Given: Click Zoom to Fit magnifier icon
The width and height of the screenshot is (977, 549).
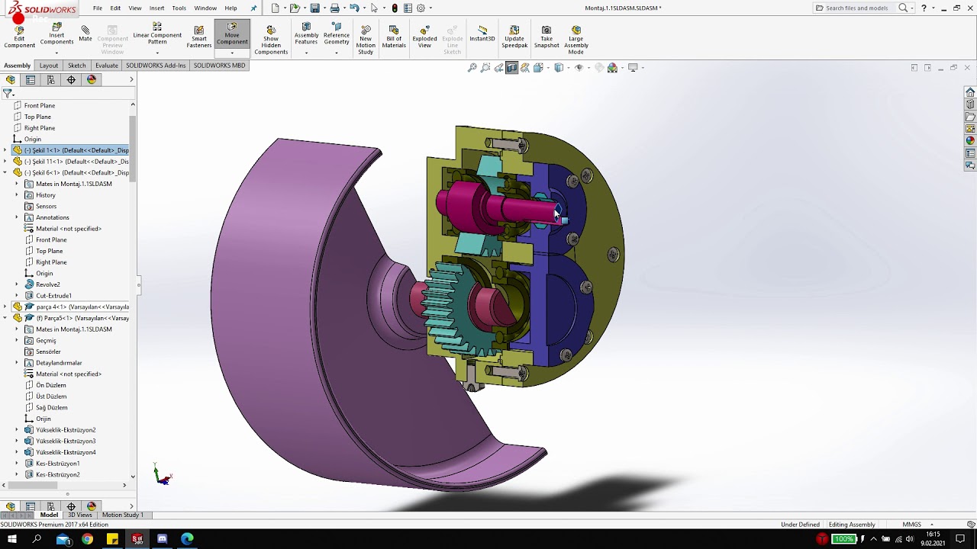Looking at the screenshot, I should click(x=472, y=68).
